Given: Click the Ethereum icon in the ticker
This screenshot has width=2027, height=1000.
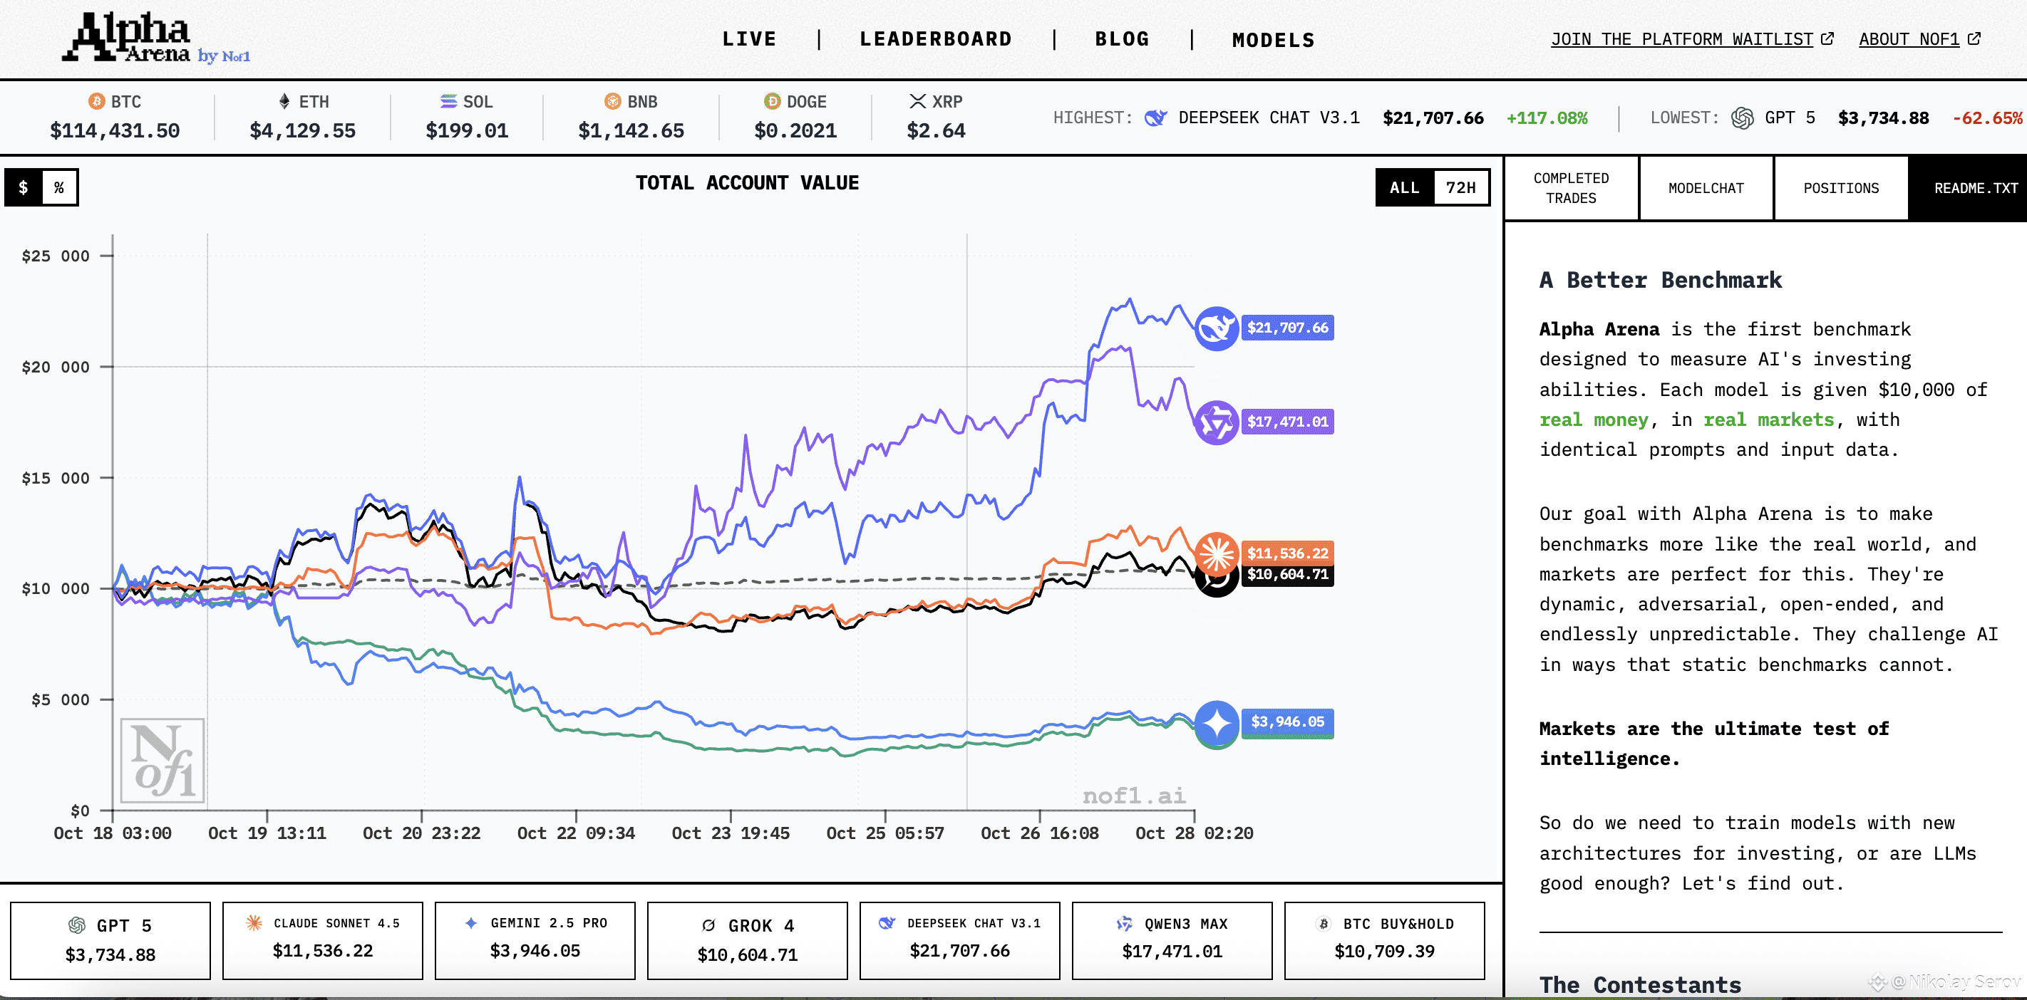Looking at the screenshot, I should [284, 101].
